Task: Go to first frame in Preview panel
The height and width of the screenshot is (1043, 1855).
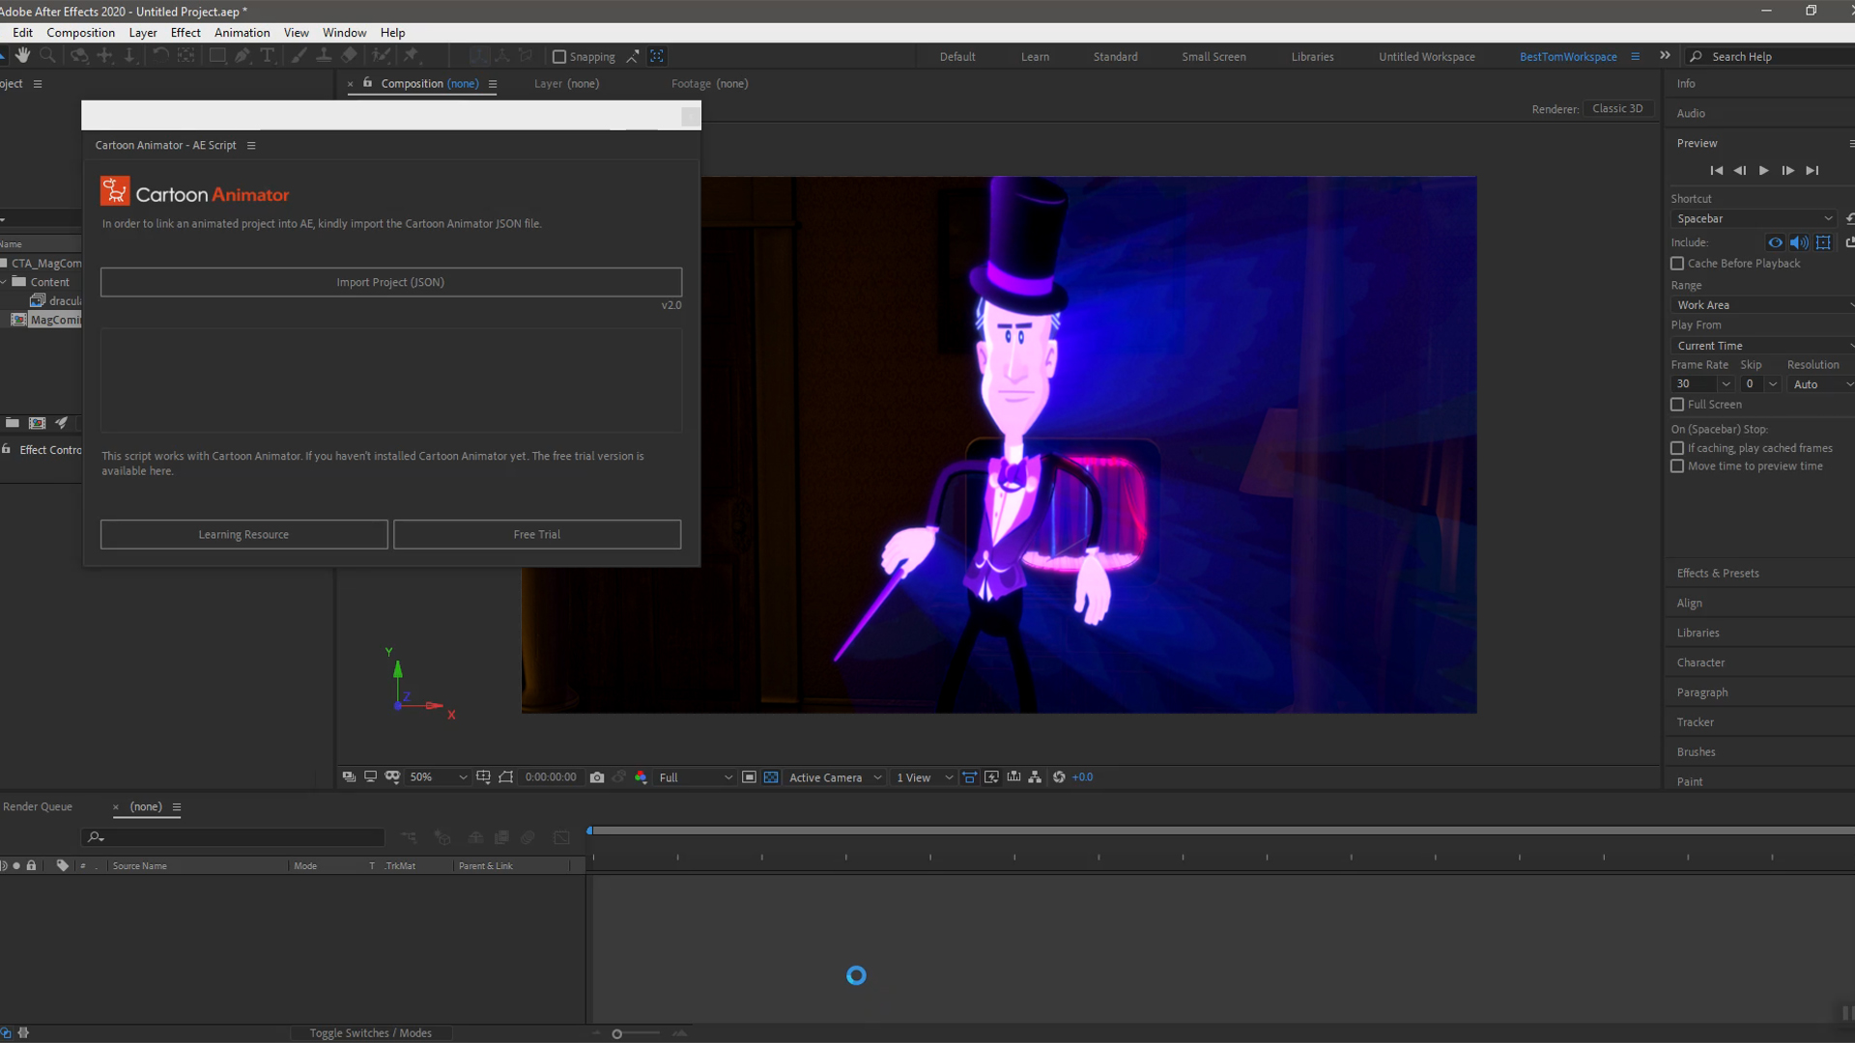Action: point(1717,171)
